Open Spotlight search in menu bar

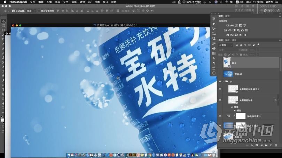[210, 2]
